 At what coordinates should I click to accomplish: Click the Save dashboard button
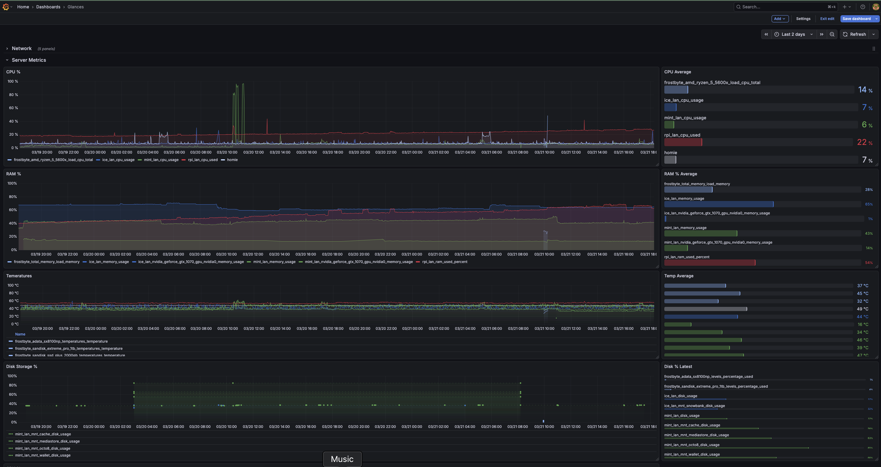point(856,19)
